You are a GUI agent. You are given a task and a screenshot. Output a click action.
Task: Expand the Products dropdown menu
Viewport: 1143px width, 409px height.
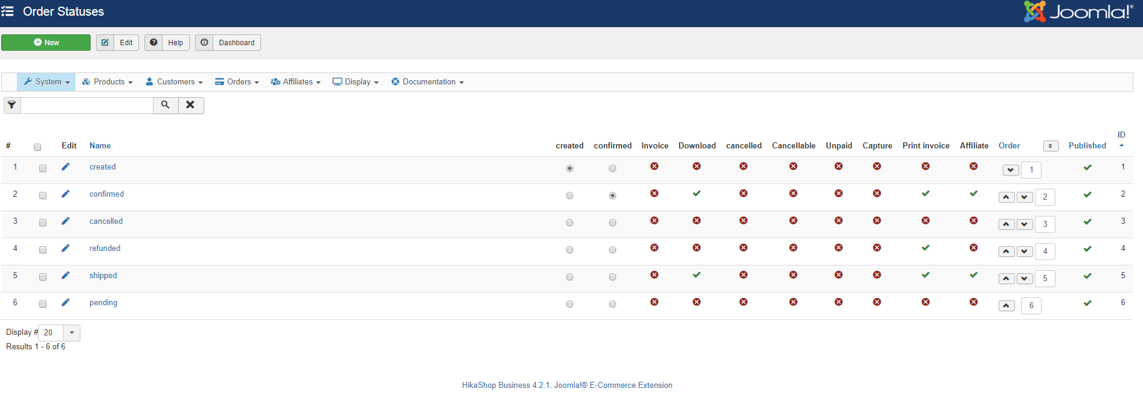(108, 82)
